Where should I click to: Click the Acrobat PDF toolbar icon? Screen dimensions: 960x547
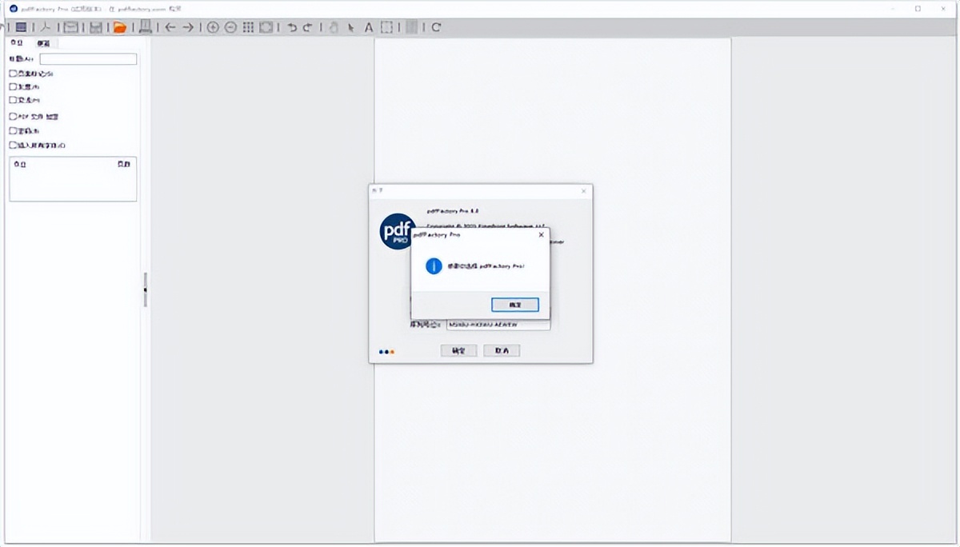[46, 27]
